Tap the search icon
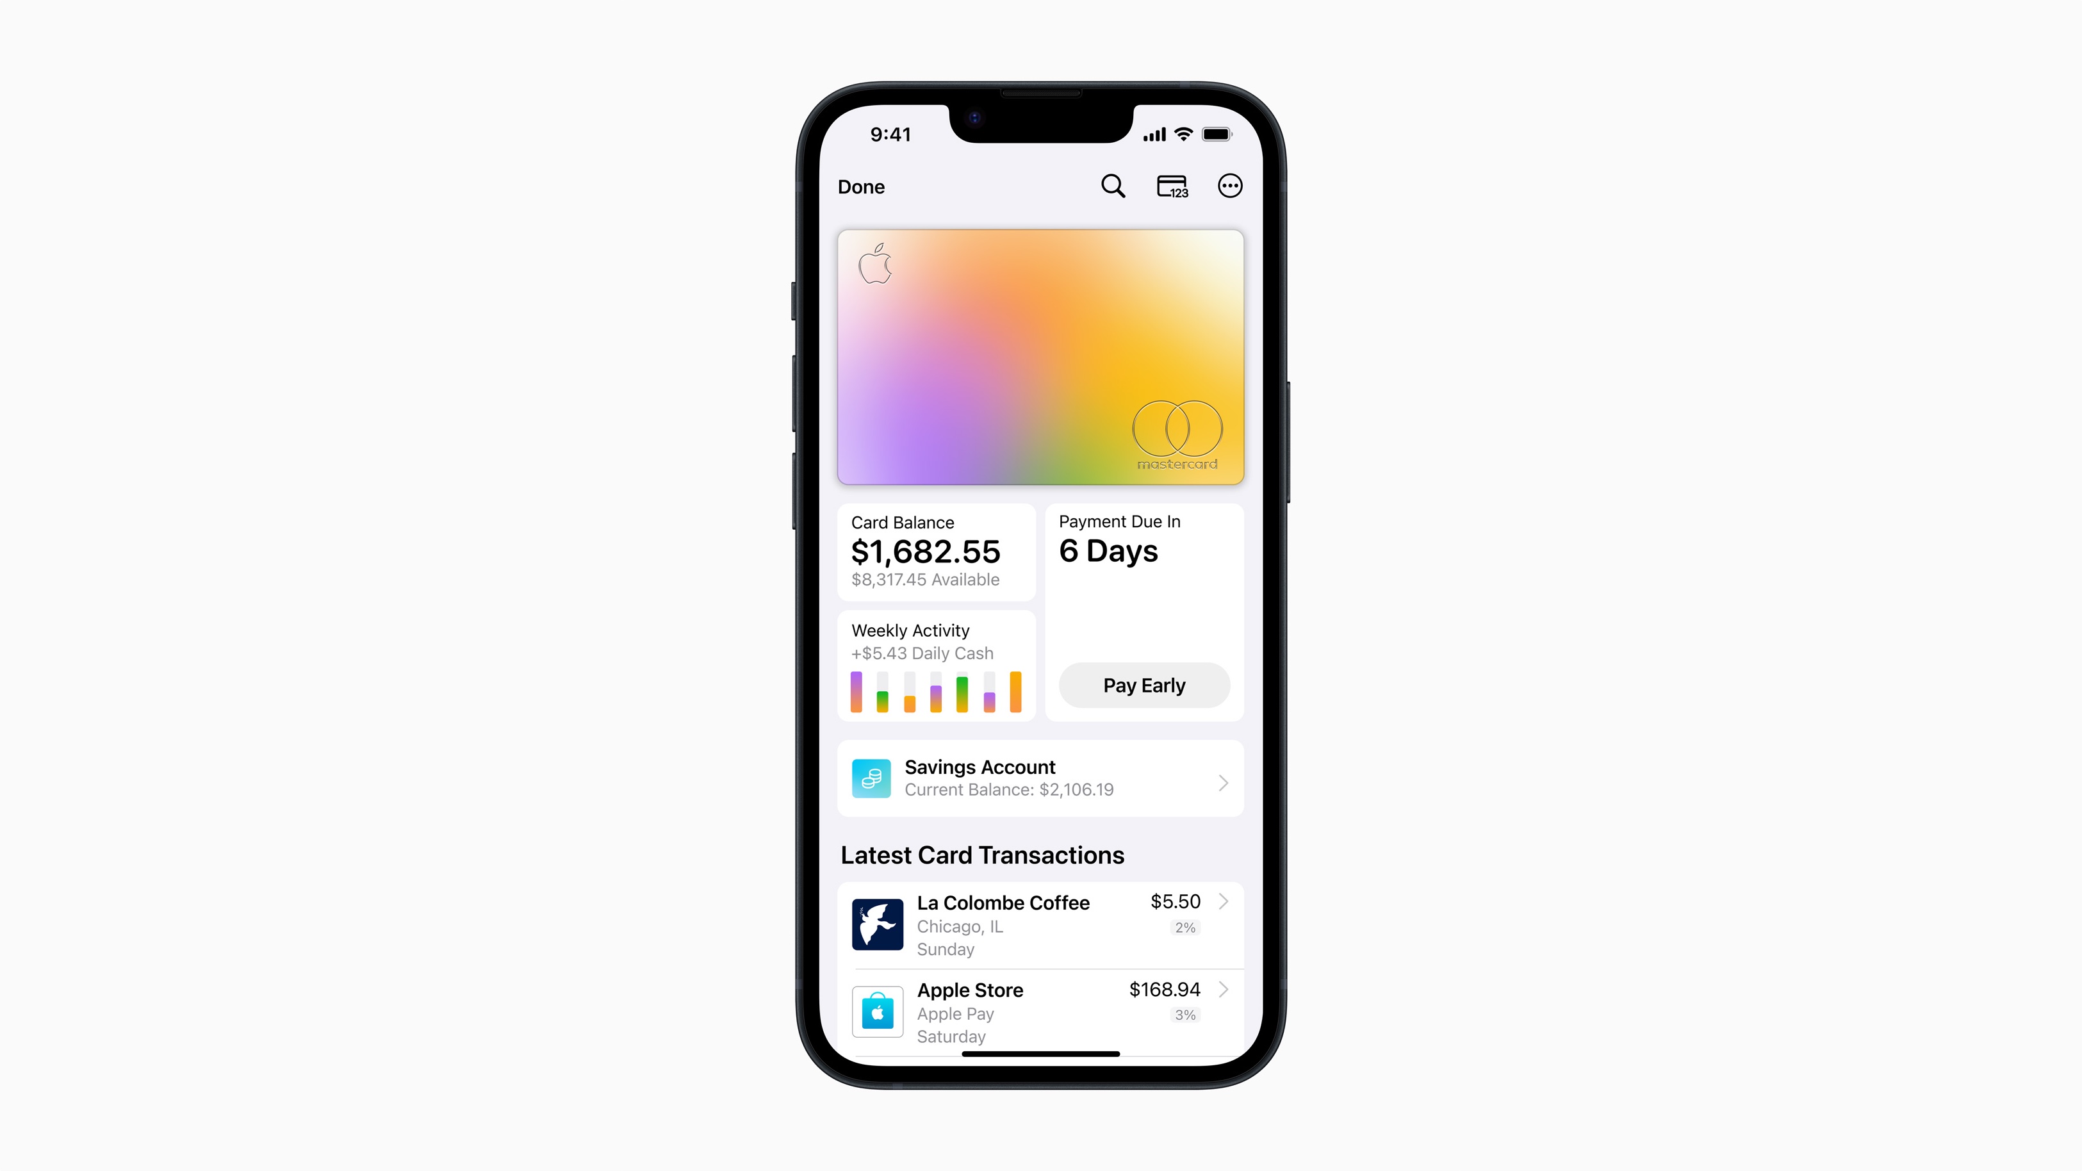Image resolution: width=2082 pixels, height=1171 pixels. (1113, 186)
